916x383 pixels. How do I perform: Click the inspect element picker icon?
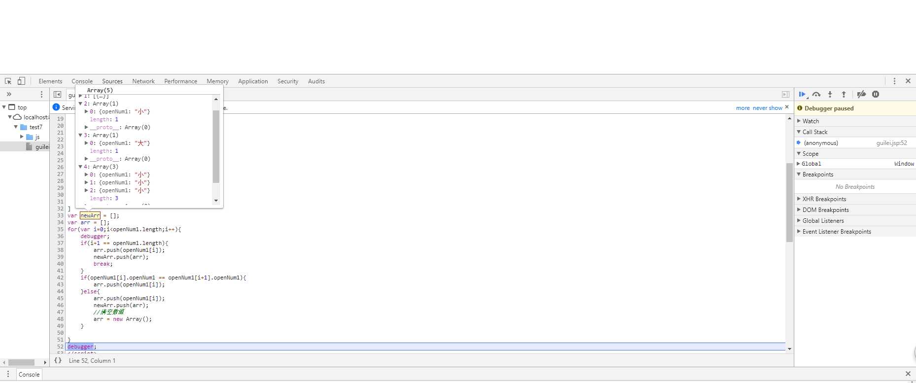point(8,81)
